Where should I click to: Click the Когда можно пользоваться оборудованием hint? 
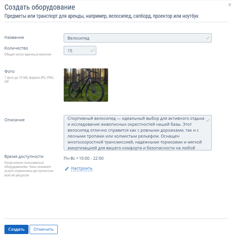(x=29, y=169)
